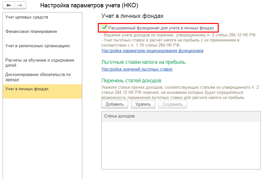The height and width of the screenshot is (179, 263).
Task: Select Учет в личных фондах sidebar item
Action: (x=27, y=89)
